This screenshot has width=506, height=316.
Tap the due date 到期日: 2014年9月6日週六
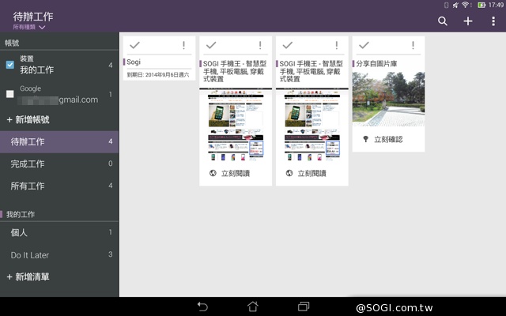click(158, 75)
